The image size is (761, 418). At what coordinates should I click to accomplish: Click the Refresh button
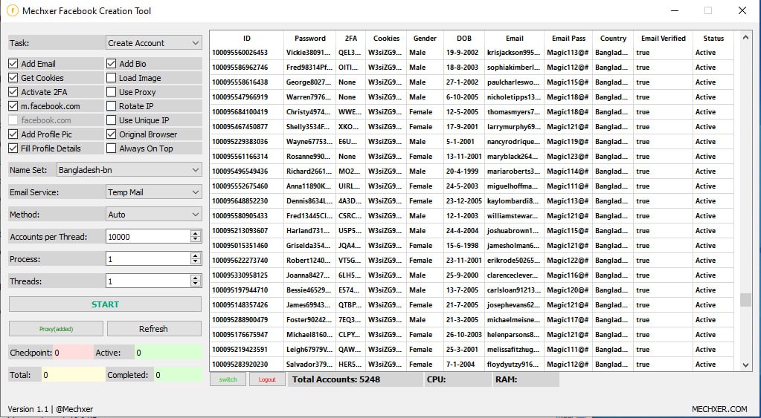(x=154, y=328)
